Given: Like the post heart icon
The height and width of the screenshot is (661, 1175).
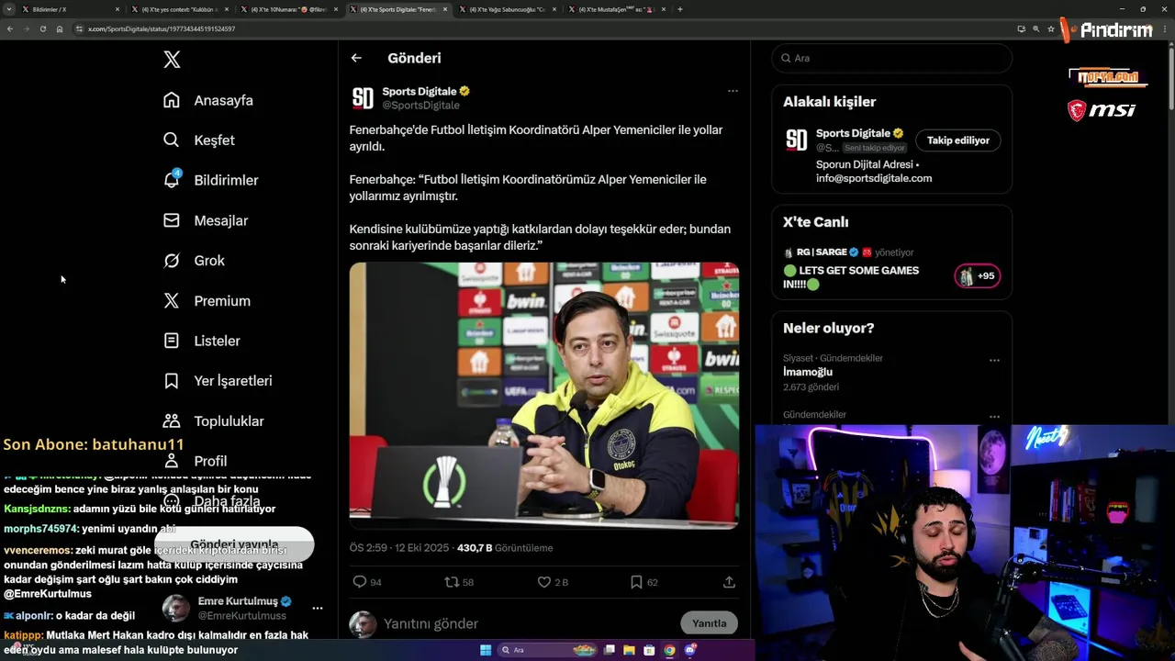Looking at the screenshot, I should (x=543, y=582).
